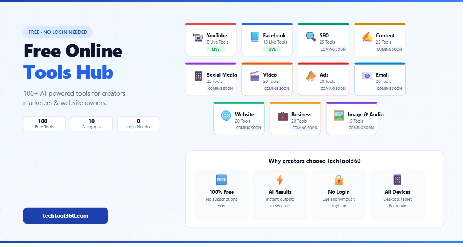Select the 100+ Free Tools stat box
The width and height of the screenshot is (467, 247).
[44, 124]
